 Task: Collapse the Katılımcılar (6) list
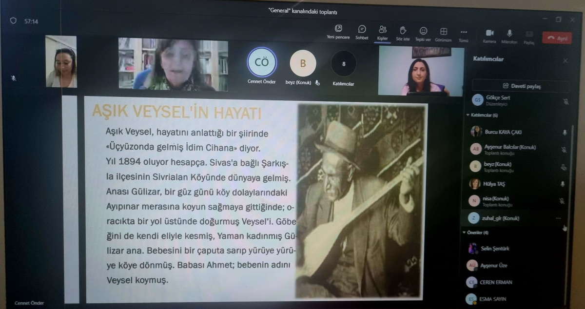pos(482,115)
